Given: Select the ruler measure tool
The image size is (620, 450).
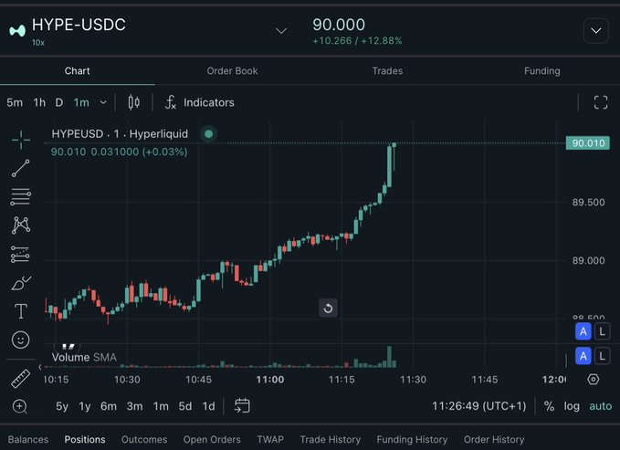Looking at the screenshot, I should 21,379.
